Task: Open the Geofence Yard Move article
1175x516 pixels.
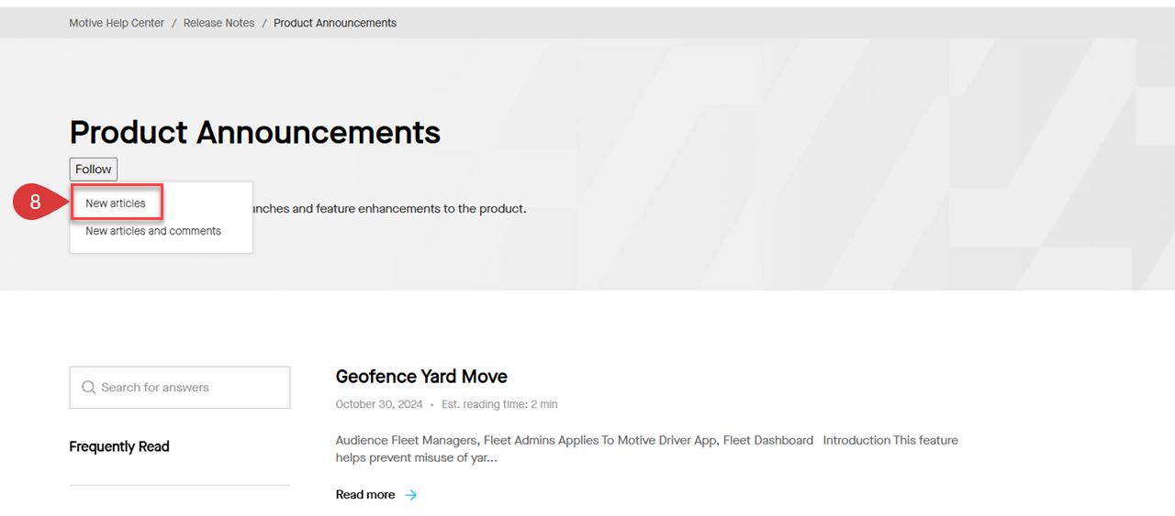Action: point(421,377)
